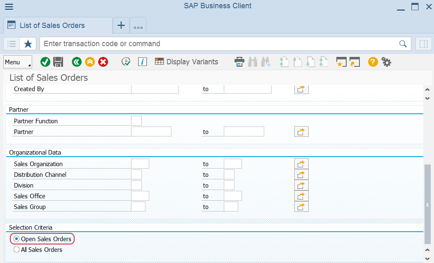Viewport: 434px width, 263px height.
Task: Select the Open Sales Orders radio button
Action: (16, 239)
